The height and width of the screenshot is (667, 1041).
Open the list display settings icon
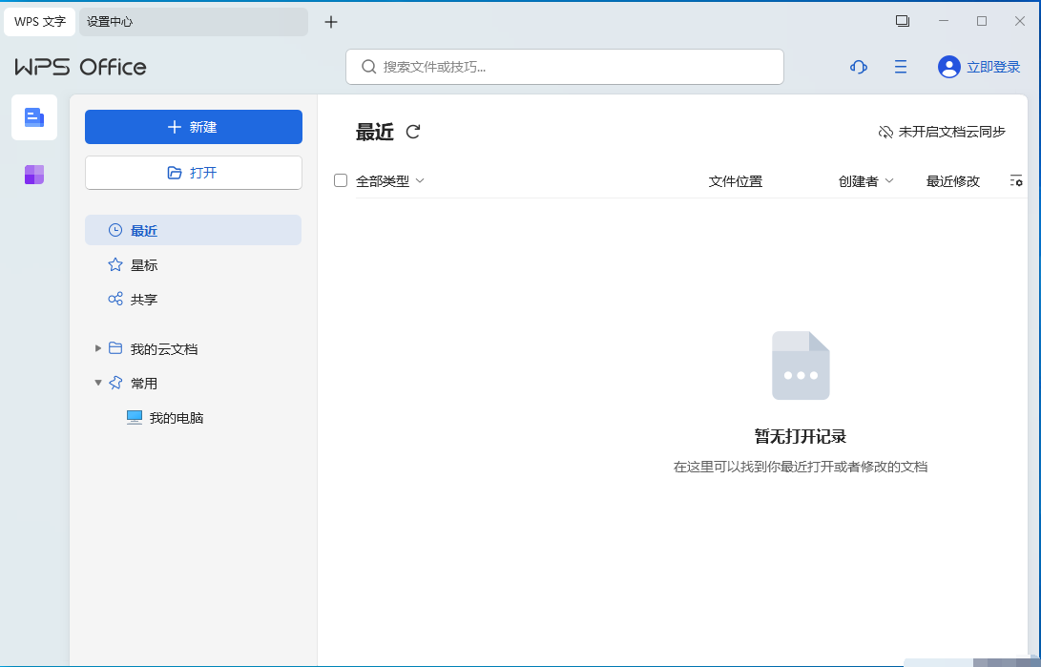click(x=1016, y=180)
